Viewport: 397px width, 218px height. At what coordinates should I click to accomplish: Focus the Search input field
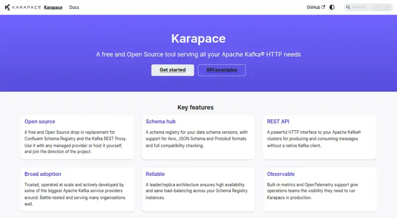(x=368, y=7)
